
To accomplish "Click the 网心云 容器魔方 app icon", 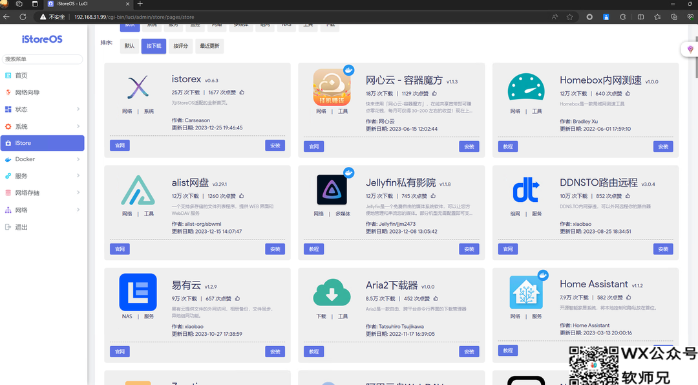I will pyautogui.click(x=332, y=87).
